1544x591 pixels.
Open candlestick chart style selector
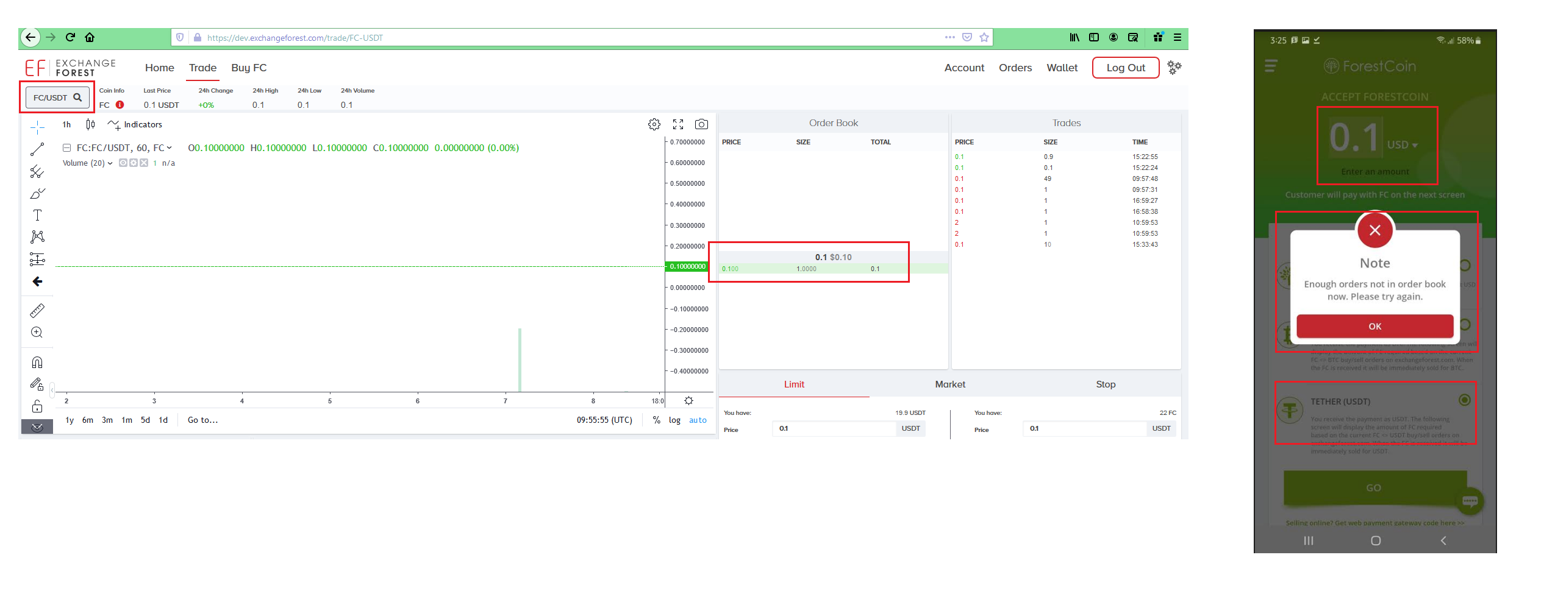[90, 124]
